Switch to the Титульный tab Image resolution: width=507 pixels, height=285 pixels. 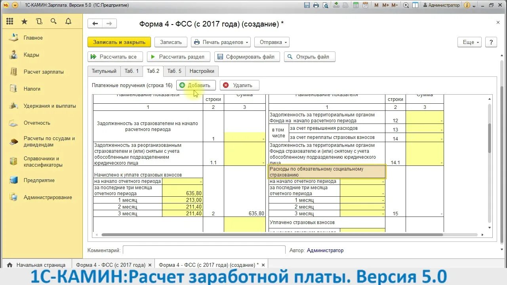coord(104,71)
